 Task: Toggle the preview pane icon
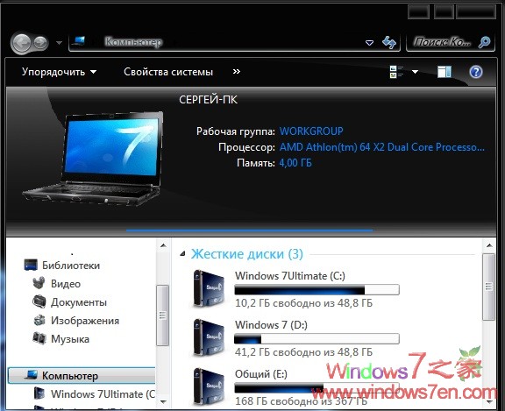(445, 72)
